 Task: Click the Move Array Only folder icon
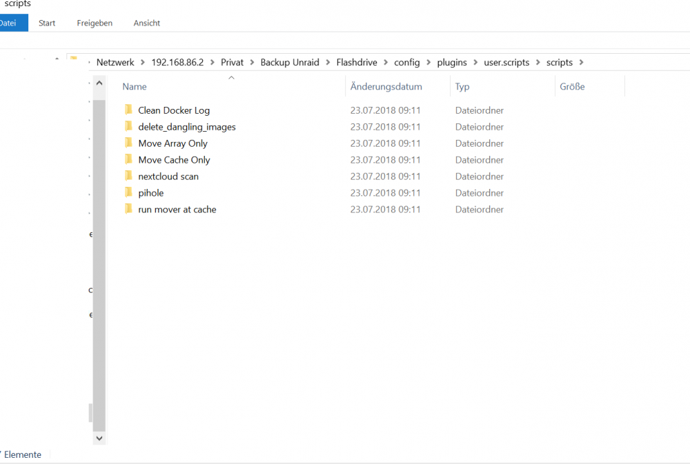128,143
